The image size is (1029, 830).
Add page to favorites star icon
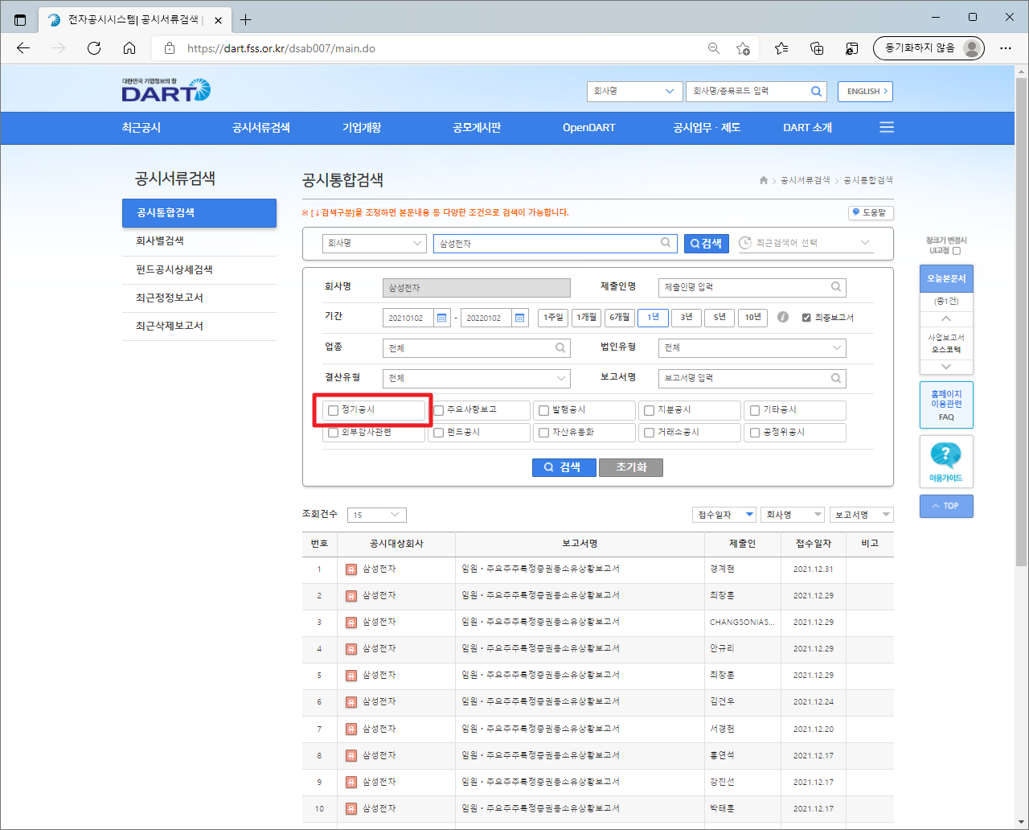(744, 48)
